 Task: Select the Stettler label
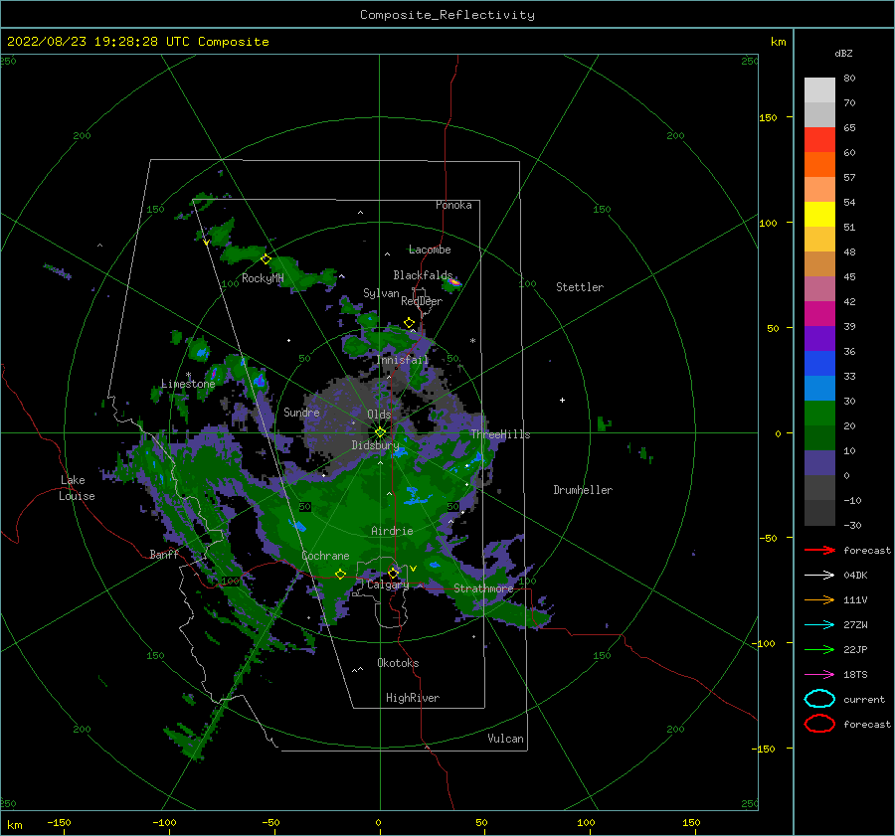click(580, 287)
